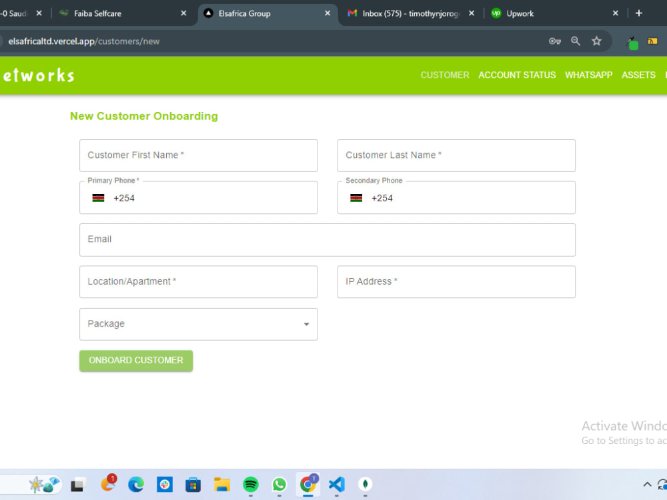
Task: Close the Faiba Selfcare tab
Action: (x=183, y=13)
